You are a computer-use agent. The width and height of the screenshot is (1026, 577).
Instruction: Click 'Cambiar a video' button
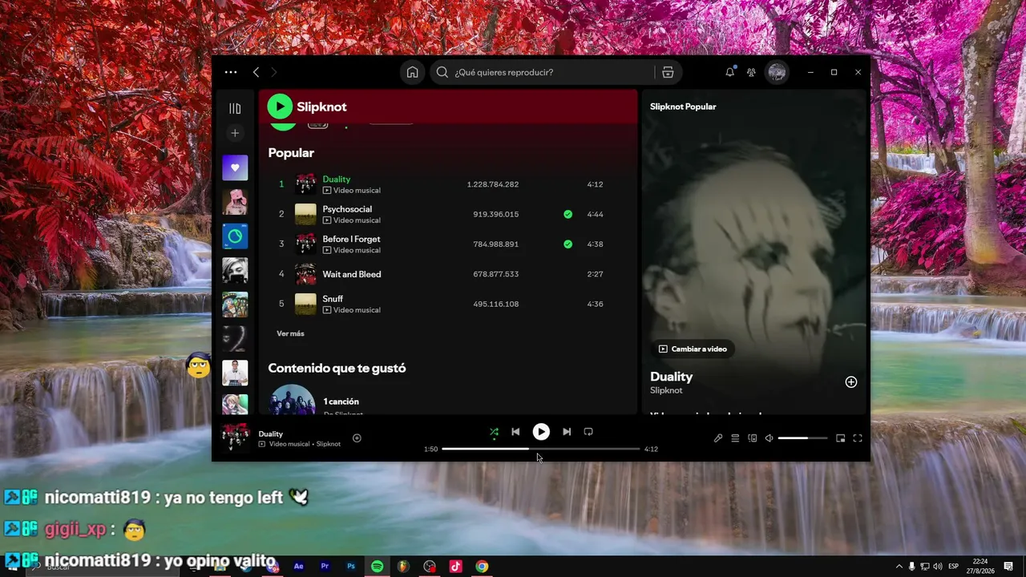693,349
